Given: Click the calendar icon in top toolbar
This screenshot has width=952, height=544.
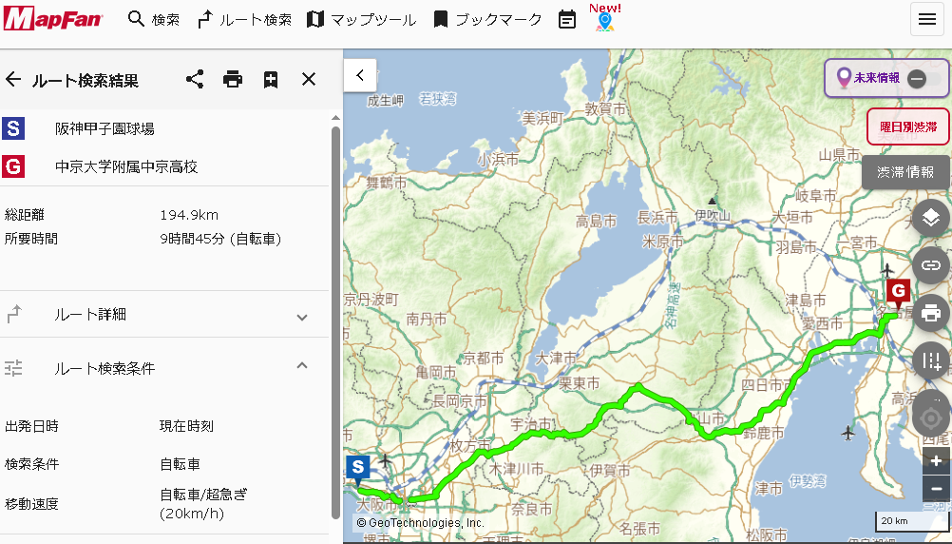Looking at the screenshot, I should pos(567,19).
